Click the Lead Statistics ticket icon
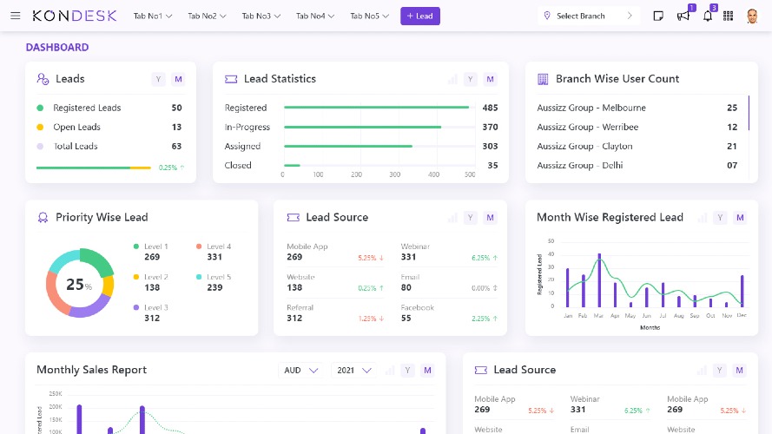The width and height of the screenshot is (772, 434). pos(231,79)
